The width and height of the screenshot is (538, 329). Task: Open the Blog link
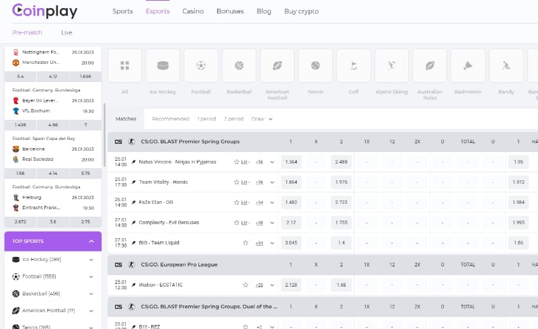[x=264, y=11]
